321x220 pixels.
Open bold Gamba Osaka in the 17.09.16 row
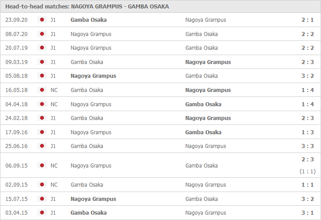click(x=203, y=132)
